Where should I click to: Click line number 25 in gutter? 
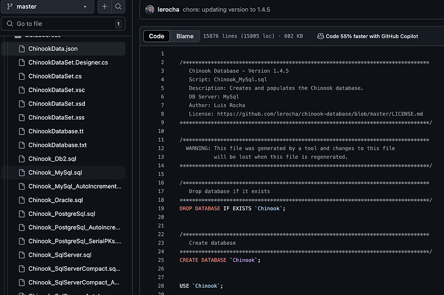pyautogui.click(x=161, y=260)
